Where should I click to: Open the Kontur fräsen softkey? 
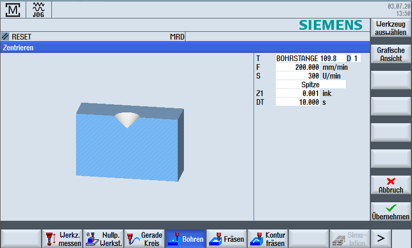coord(268,239)
